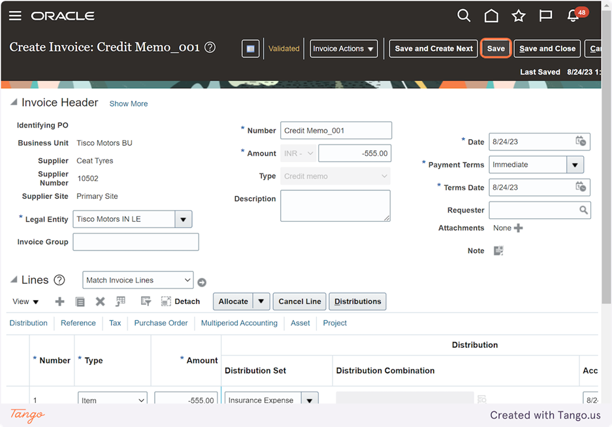Open the hamburger navigation menu

click(15, 16)
